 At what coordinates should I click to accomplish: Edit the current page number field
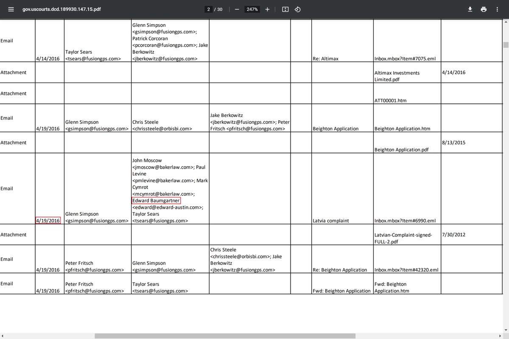[208, 9]
